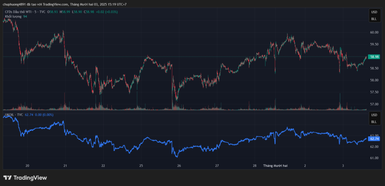Image resolution: width=385 pixels, height=186 pixels.
Task: Open the USD currency selector for UKOIL
Action: pyautogui.click(x=374, y=115)
